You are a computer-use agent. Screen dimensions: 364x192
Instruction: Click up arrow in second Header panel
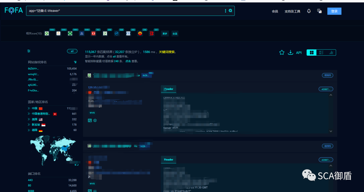(x=331, y=166)
